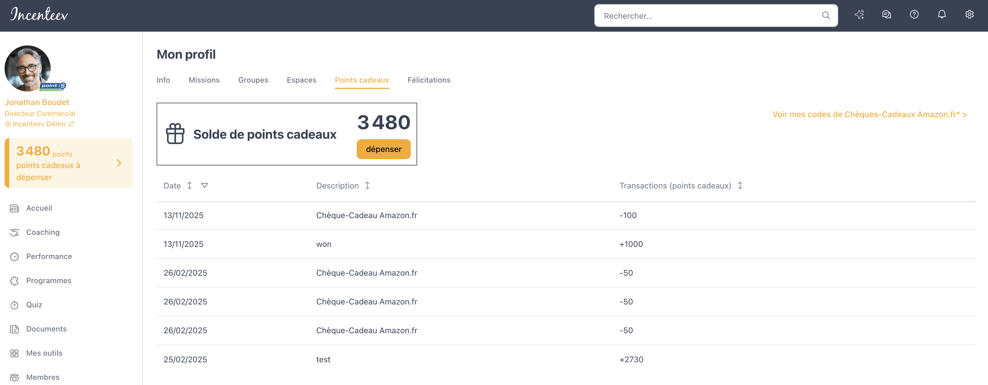Sort the table by Description
This screenshot has height=385, width=988.
pyautogui.click(x=367, y=186)
